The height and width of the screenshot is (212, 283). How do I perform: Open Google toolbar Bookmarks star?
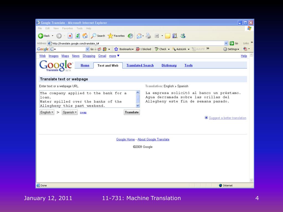tap(116, 49)
